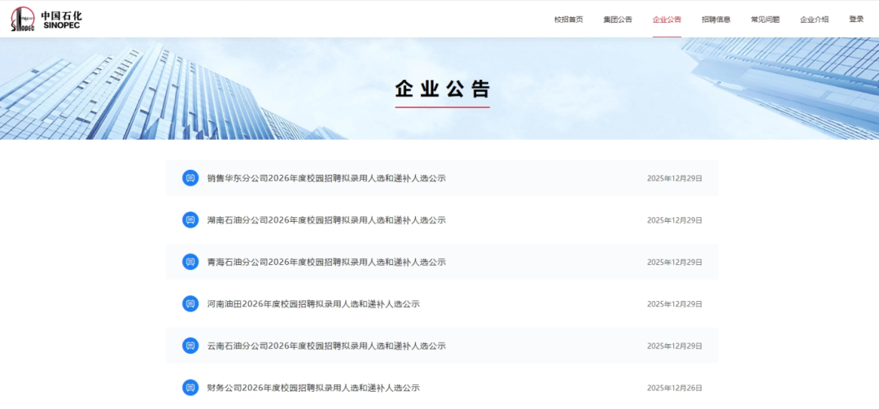Open 河南油田2026年度校园招聘 announcement
Viewport: 879px width, 409px height.
(313, 304)
